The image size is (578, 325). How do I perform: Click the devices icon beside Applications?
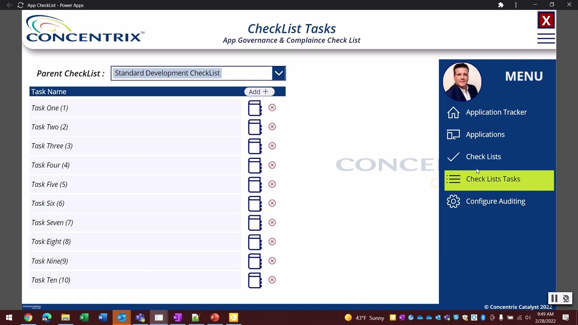pyautogui.click(x=453, y=135)
